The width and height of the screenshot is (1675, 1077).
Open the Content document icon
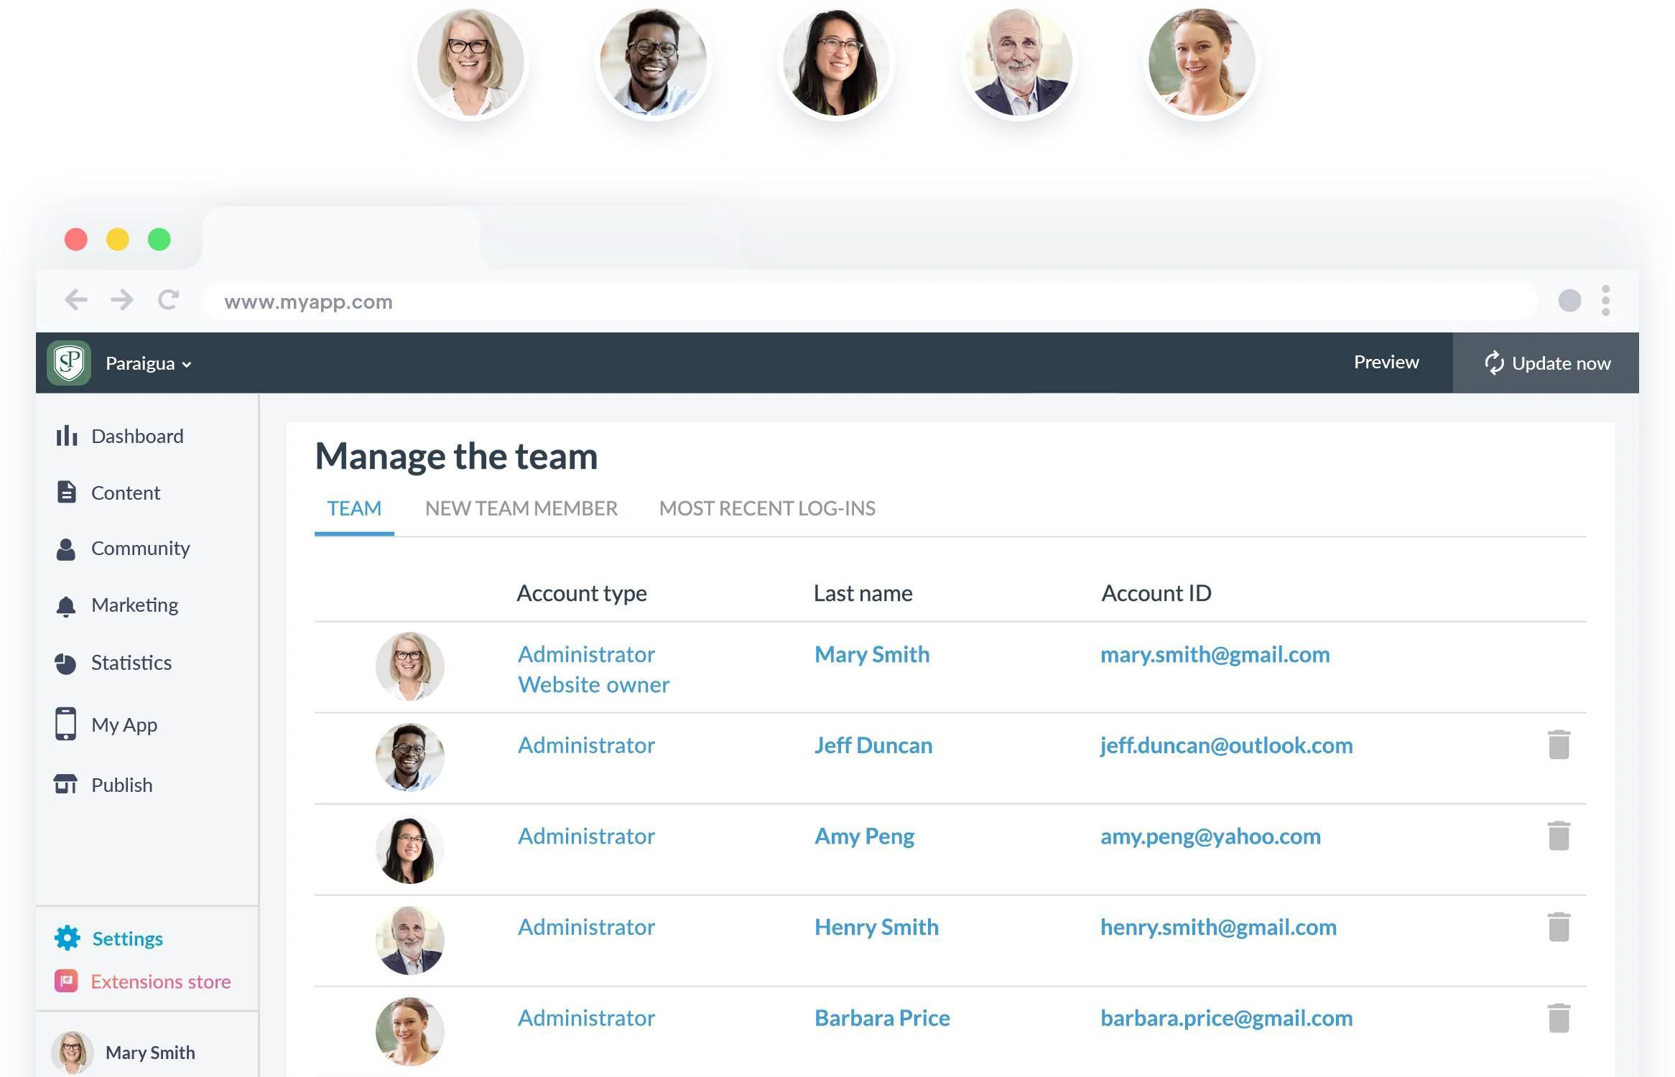point(66,493)
